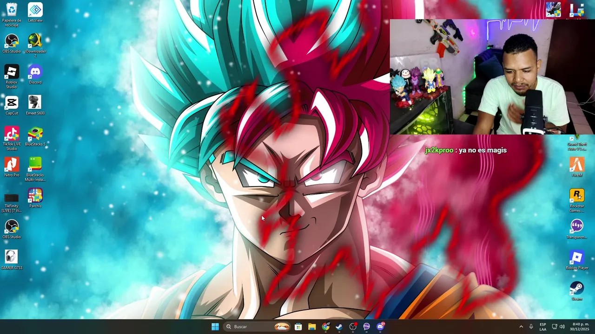Image resolution: width=595 pixels, height=334 pixels.
Task: Open Discord from the taskbar
Action: click(381, 327)
